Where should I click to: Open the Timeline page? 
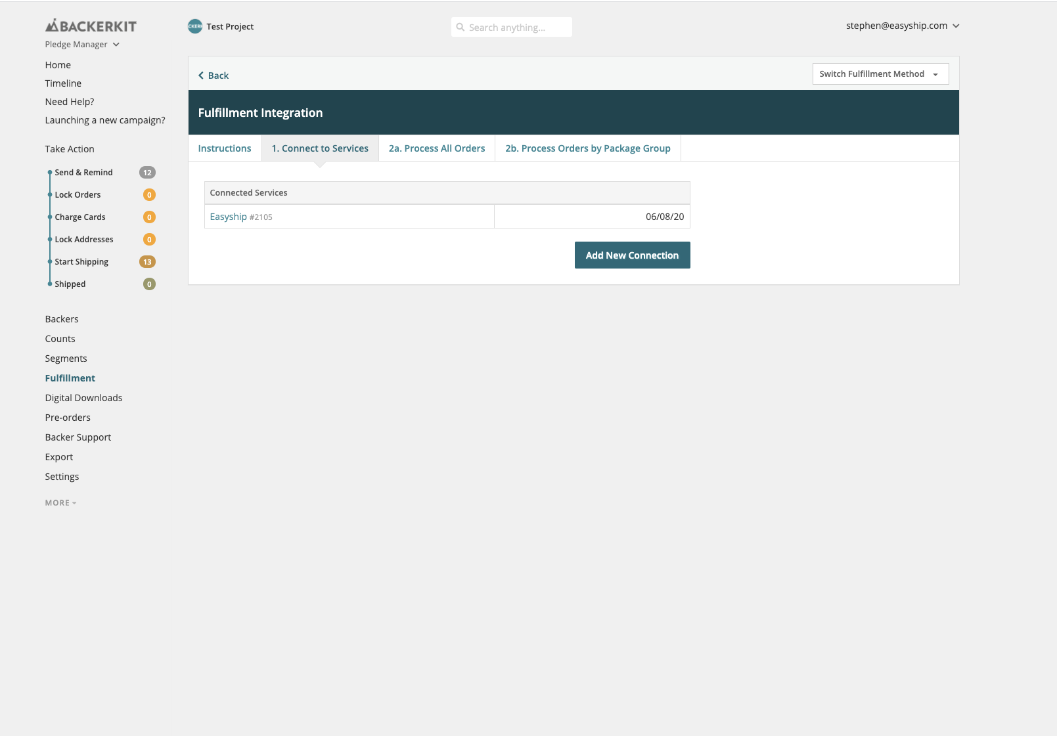[x=63, y=83]
